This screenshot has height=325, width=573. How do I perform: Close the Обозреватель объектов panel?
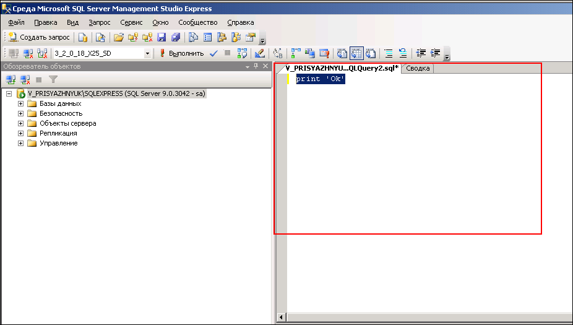(265, 66)
